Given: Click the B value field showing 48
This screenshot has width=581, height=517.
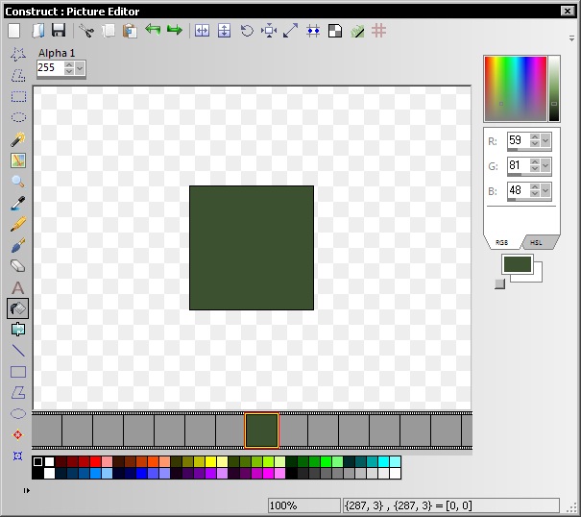Looking at the screenshot, I should 518,190.
